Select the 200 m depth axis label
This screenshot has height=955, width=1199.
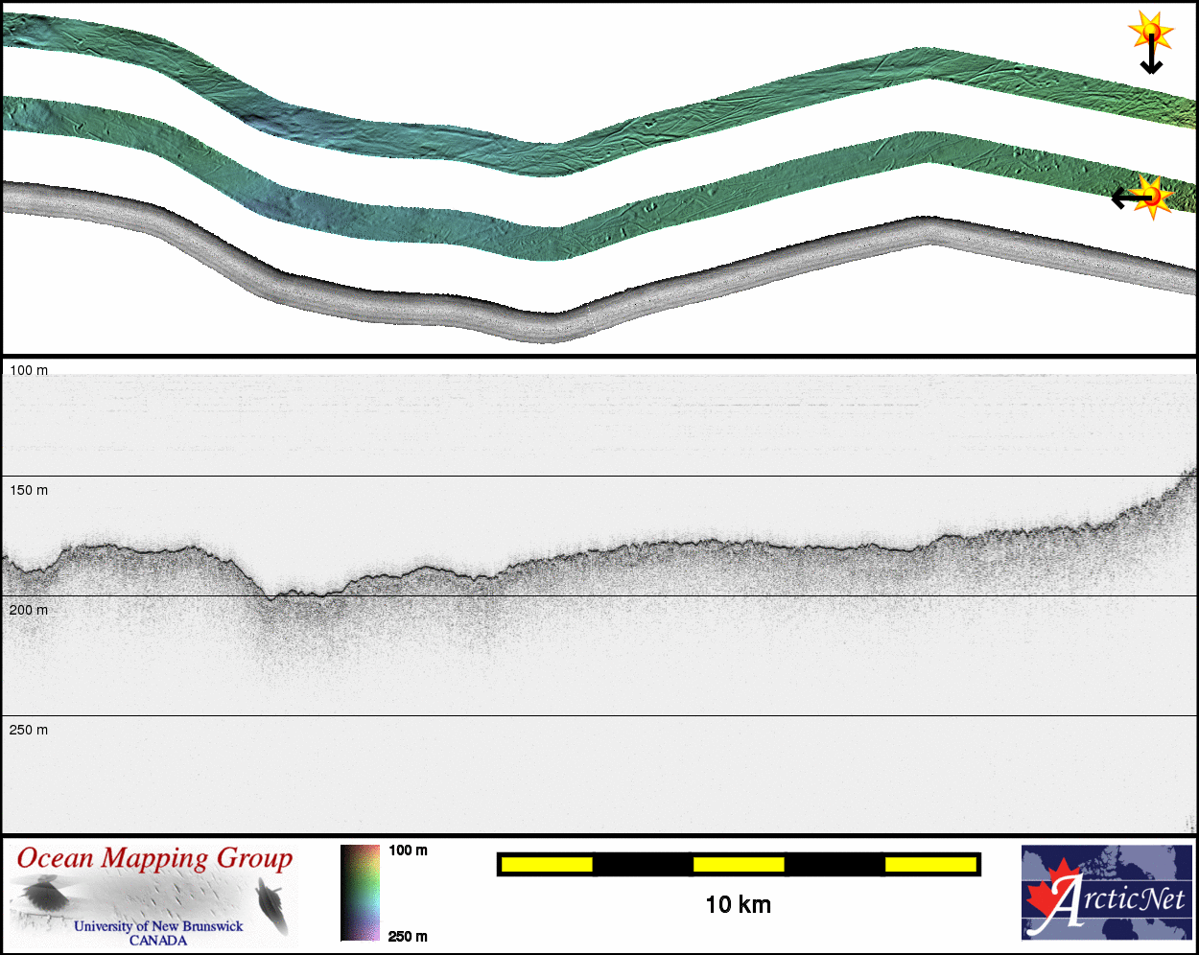pos(29,610)
